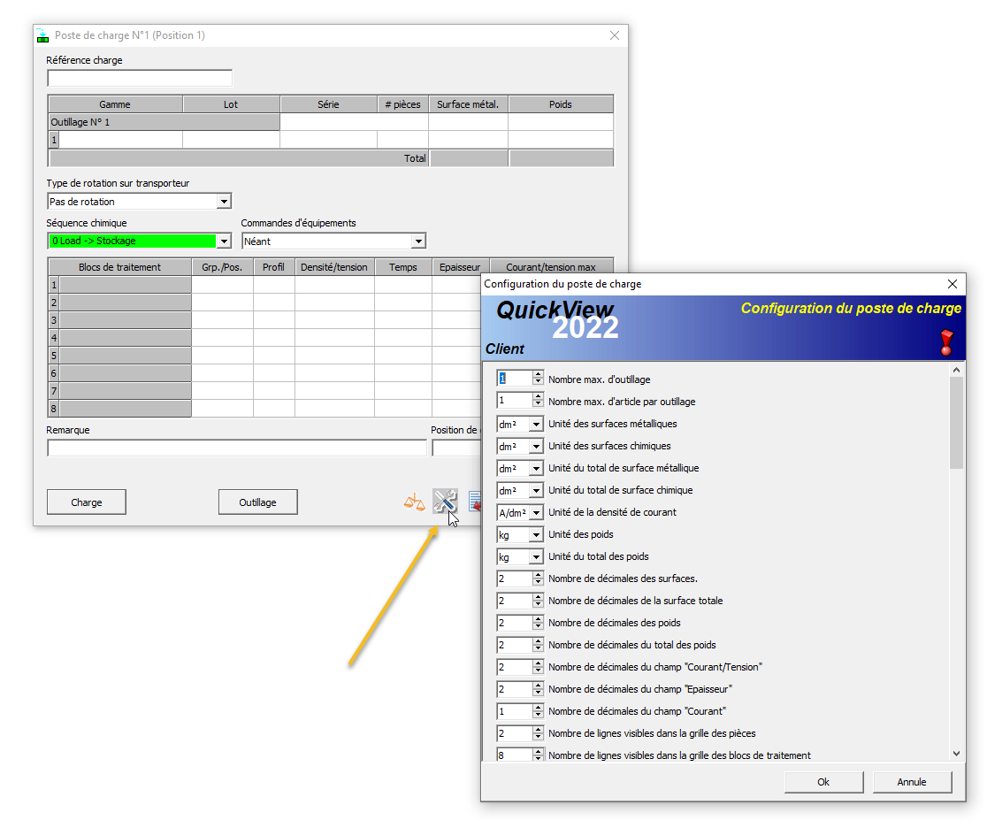
Task: Open the 'Commandes d'équipements' Néant dropdown
Action: (x=417, y=241)
